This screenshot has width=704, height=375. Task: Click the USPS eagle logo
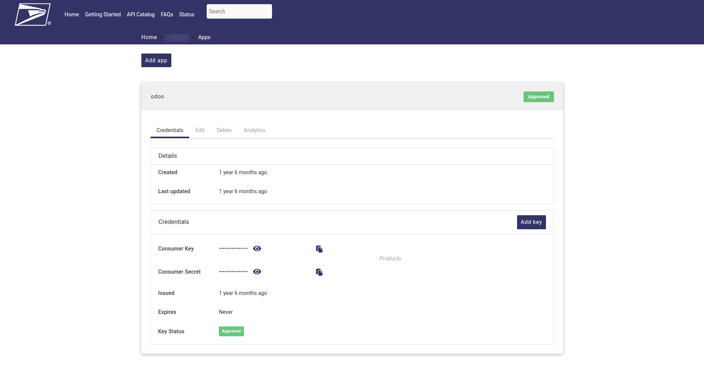click(x=33, y=14)
